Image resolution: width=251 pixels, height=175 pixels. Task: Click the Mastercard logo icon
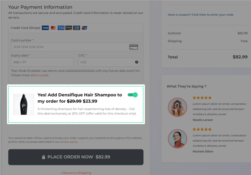[53, 28]
